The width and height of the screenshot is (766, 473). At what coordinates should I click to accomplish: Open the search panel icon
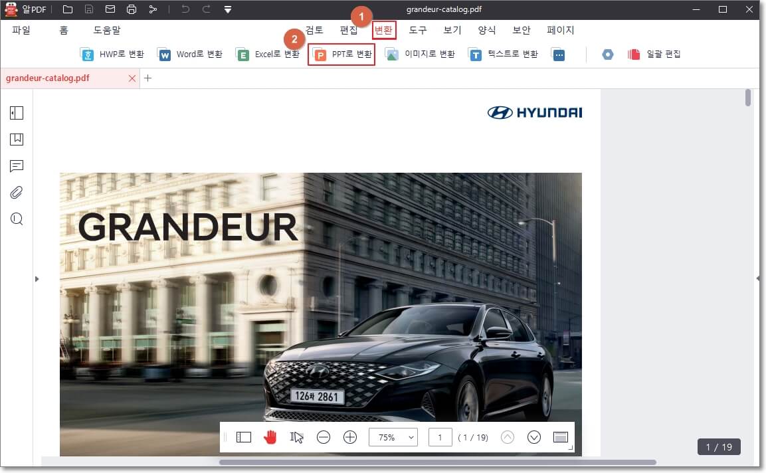(17, 219)
